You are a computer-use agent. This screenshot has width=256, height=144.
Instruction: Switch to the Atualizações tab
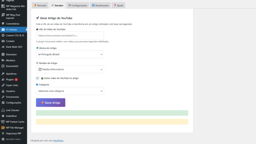click(100, 5)
